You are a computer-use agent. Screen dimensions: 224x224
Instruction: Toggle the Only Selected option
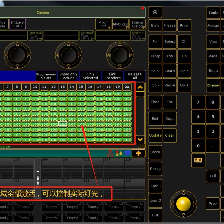tap(90, 76)
